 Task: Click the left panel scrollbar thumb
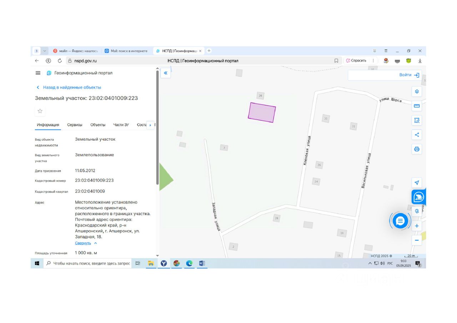157,127
